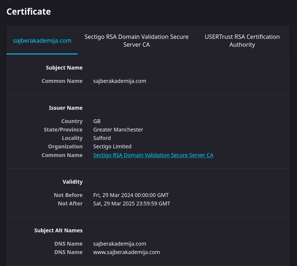The width and height of the screenshot is (297, 266).
Task: Click the Not Before field label
Action: pyautogui.click(x=68, y=195)
